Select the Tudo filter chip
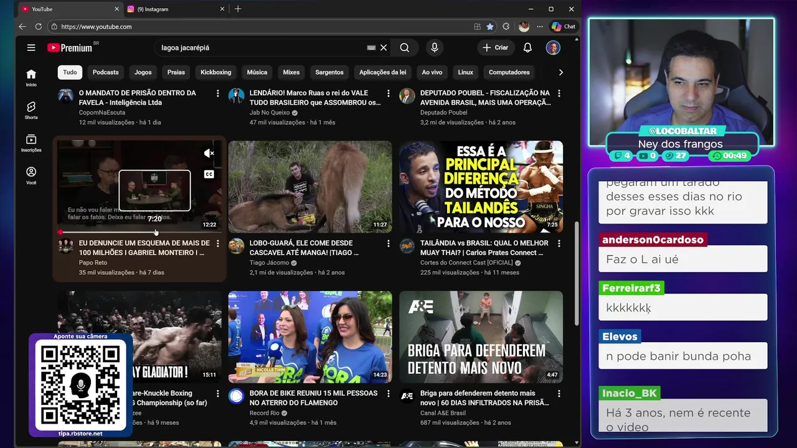 coord(70,72)
